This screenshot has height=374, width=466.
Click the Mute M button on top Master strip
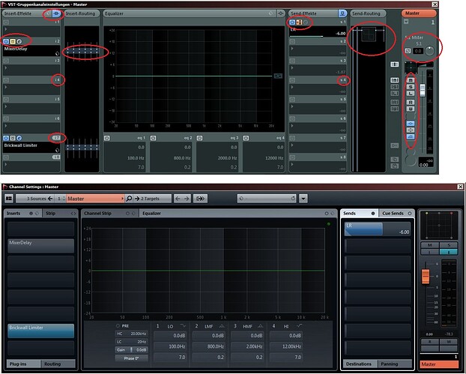point(411,80)
